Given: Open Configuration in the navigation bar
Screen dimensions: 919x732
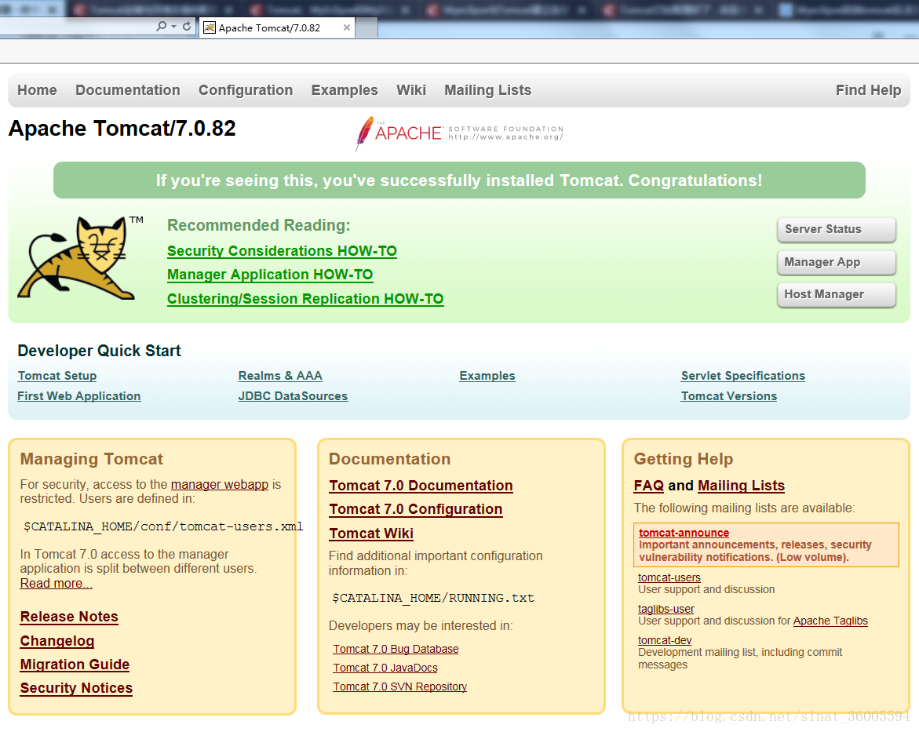Looking at the screenshot, I should 246,90.
